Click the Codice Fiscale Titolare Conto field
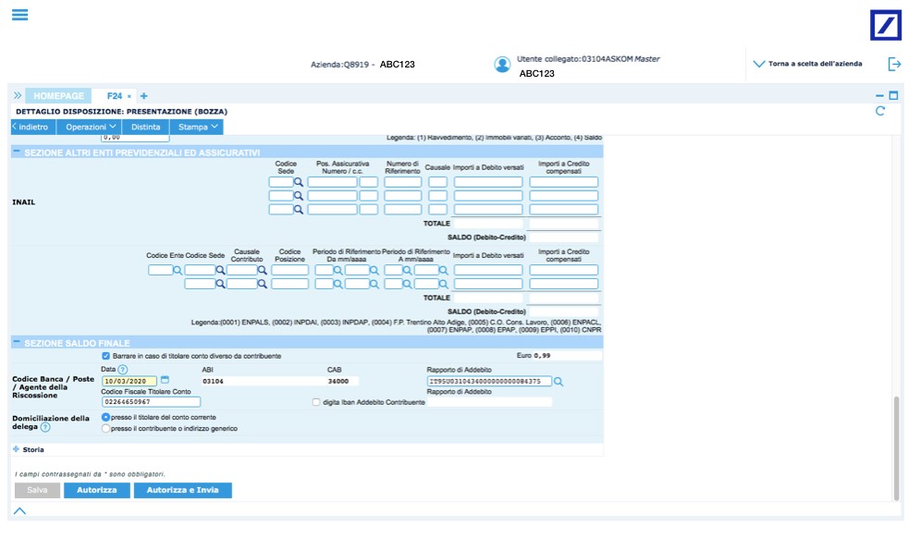This screenshot has height=537, width=908. [151, 402]
